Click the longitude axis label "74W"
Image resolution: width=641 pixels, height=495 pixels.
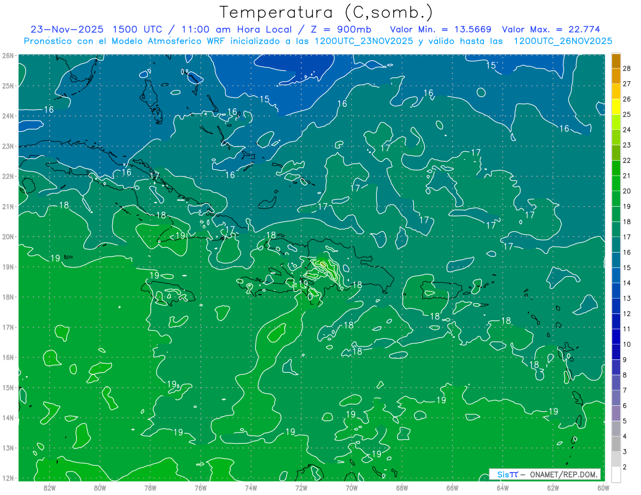click(251, 488)
